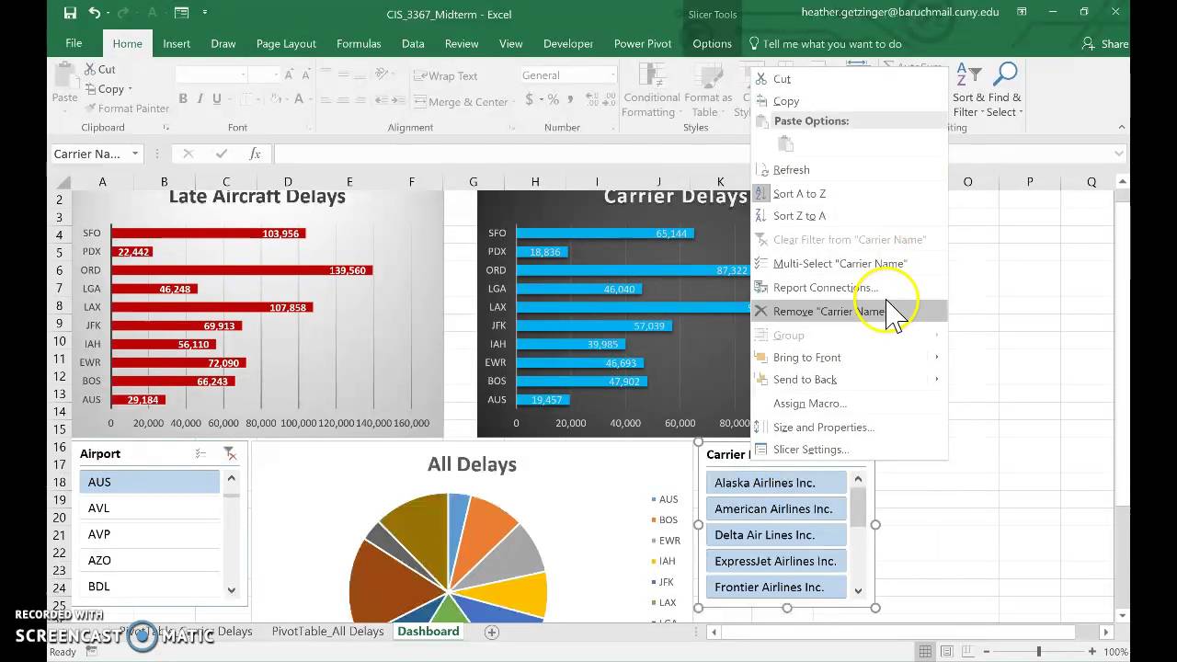
Task: Select Sort A to Z
Action: [x=850, y=193]
